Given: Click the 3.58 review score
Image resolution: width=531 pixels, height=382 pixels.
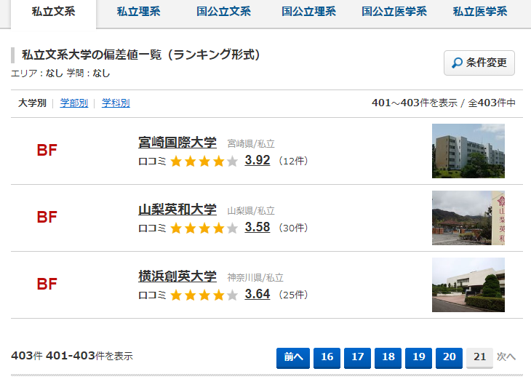Looking at the screenshot, I should coord(257,227).
